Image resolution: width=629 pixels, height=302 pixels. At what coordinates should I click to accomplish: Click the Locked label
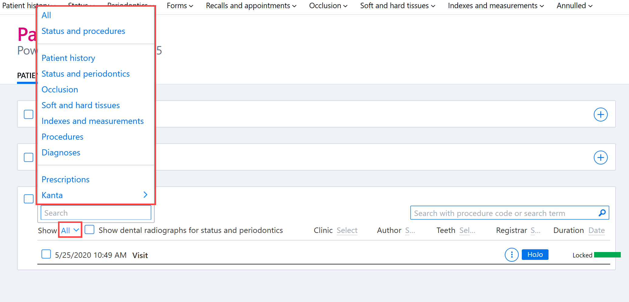point(582,255)
